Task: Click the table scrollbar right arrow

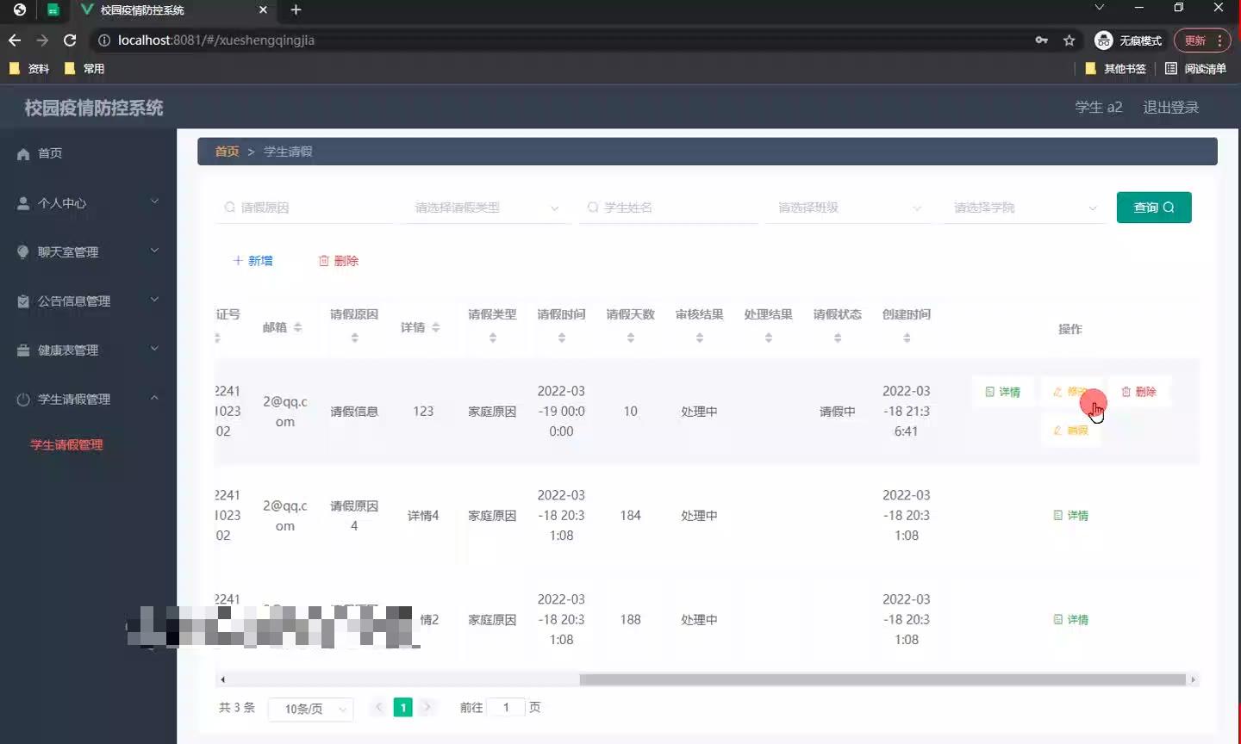Action: 1193,679
